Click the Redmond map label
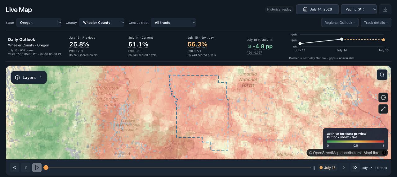Screen dimensions: 397x177 point(121,154)
